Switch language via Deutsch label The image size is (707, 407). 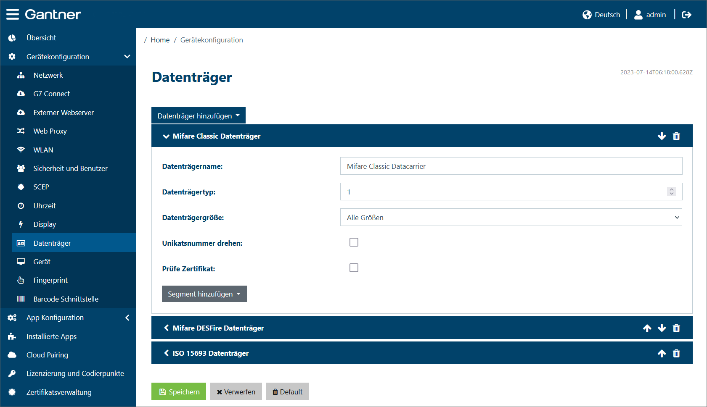[x=607, y=15]
